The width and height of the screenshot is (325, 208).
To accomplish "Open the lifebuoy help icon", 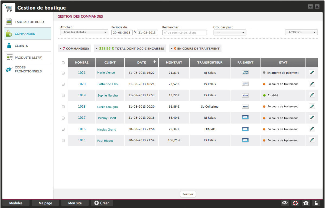I will [295, 203].
